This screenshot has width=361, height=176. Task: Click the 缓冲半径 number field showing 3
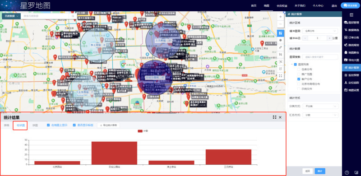point(318,38)
